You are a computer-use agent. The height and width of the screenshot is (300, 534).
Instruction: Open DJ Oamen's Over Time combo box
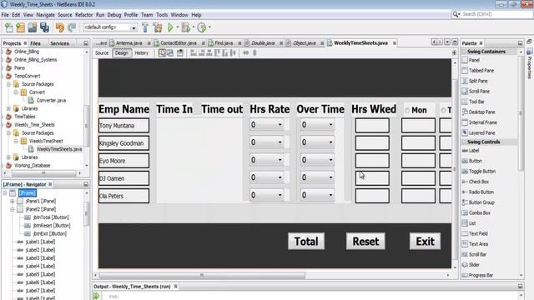(317, 177)
